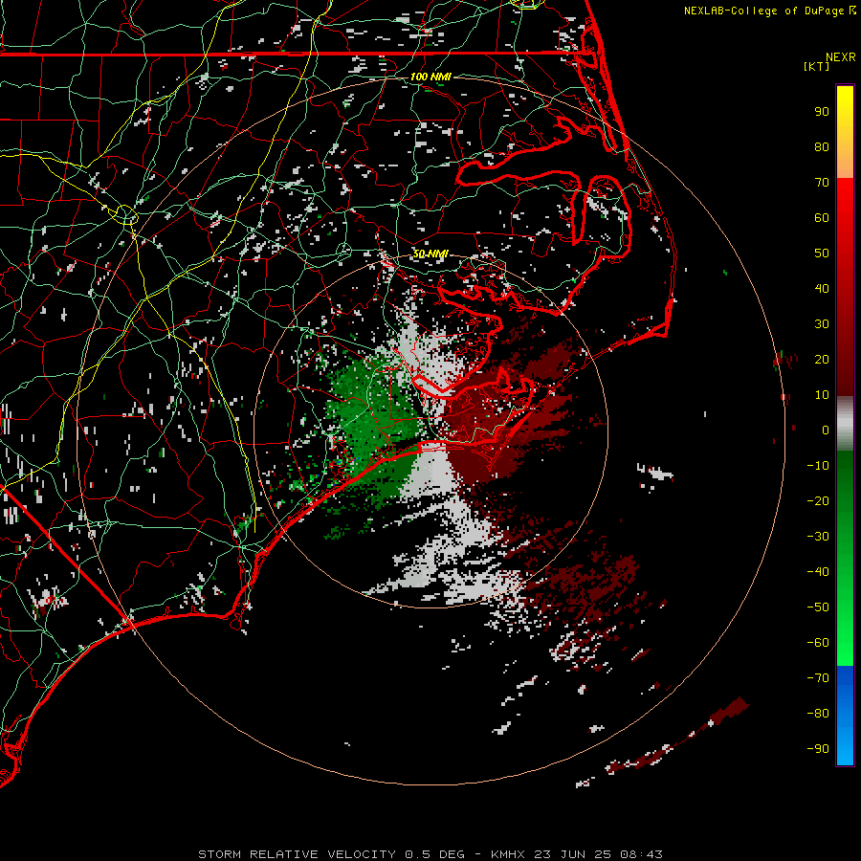The height and width of the screenshot is (861, 861).
Task: Click the gray zero segment of color bar
Action: click(845, 424)
